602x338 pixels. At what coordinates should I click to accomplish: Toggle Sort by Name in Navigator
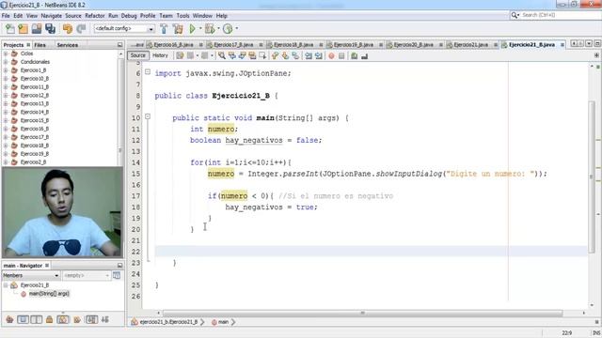tap(91, 319)
